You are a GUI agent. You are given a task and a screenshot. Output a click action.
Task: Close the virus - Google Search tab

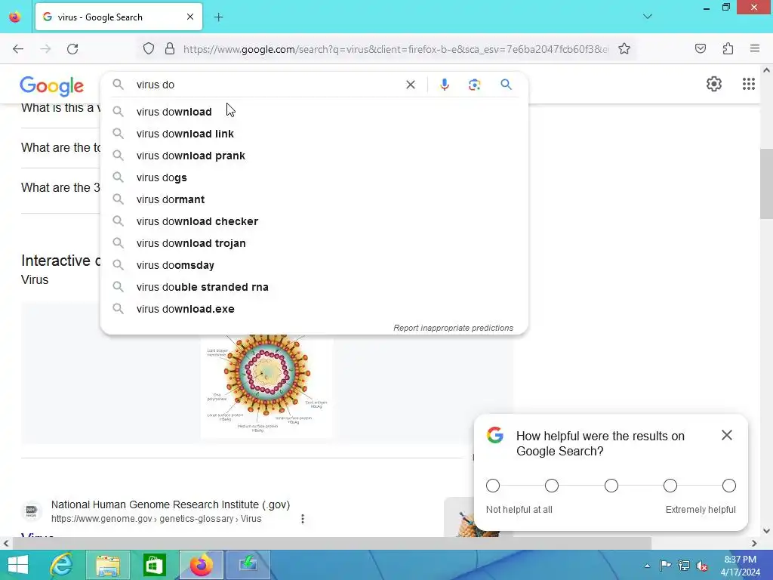(189, 17)
